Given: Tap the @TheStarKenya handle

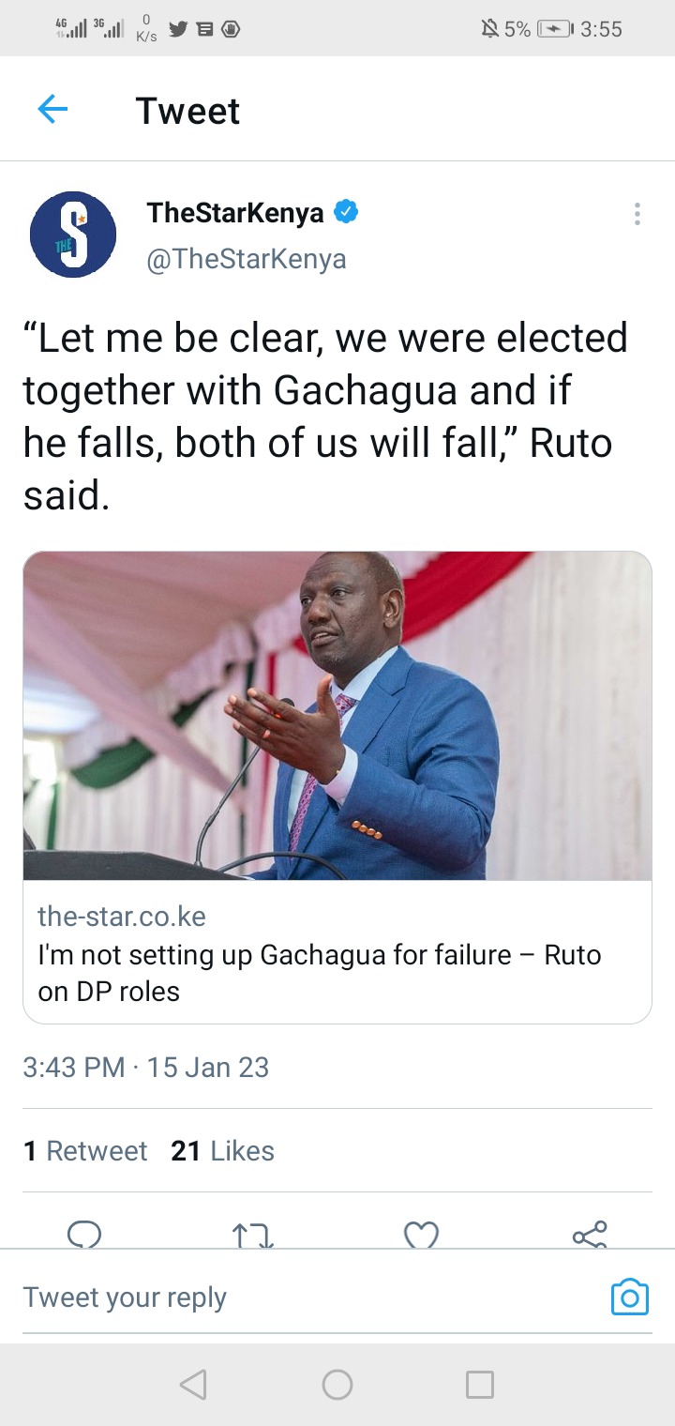Looking at the screenshot, I should click(247, 259).
